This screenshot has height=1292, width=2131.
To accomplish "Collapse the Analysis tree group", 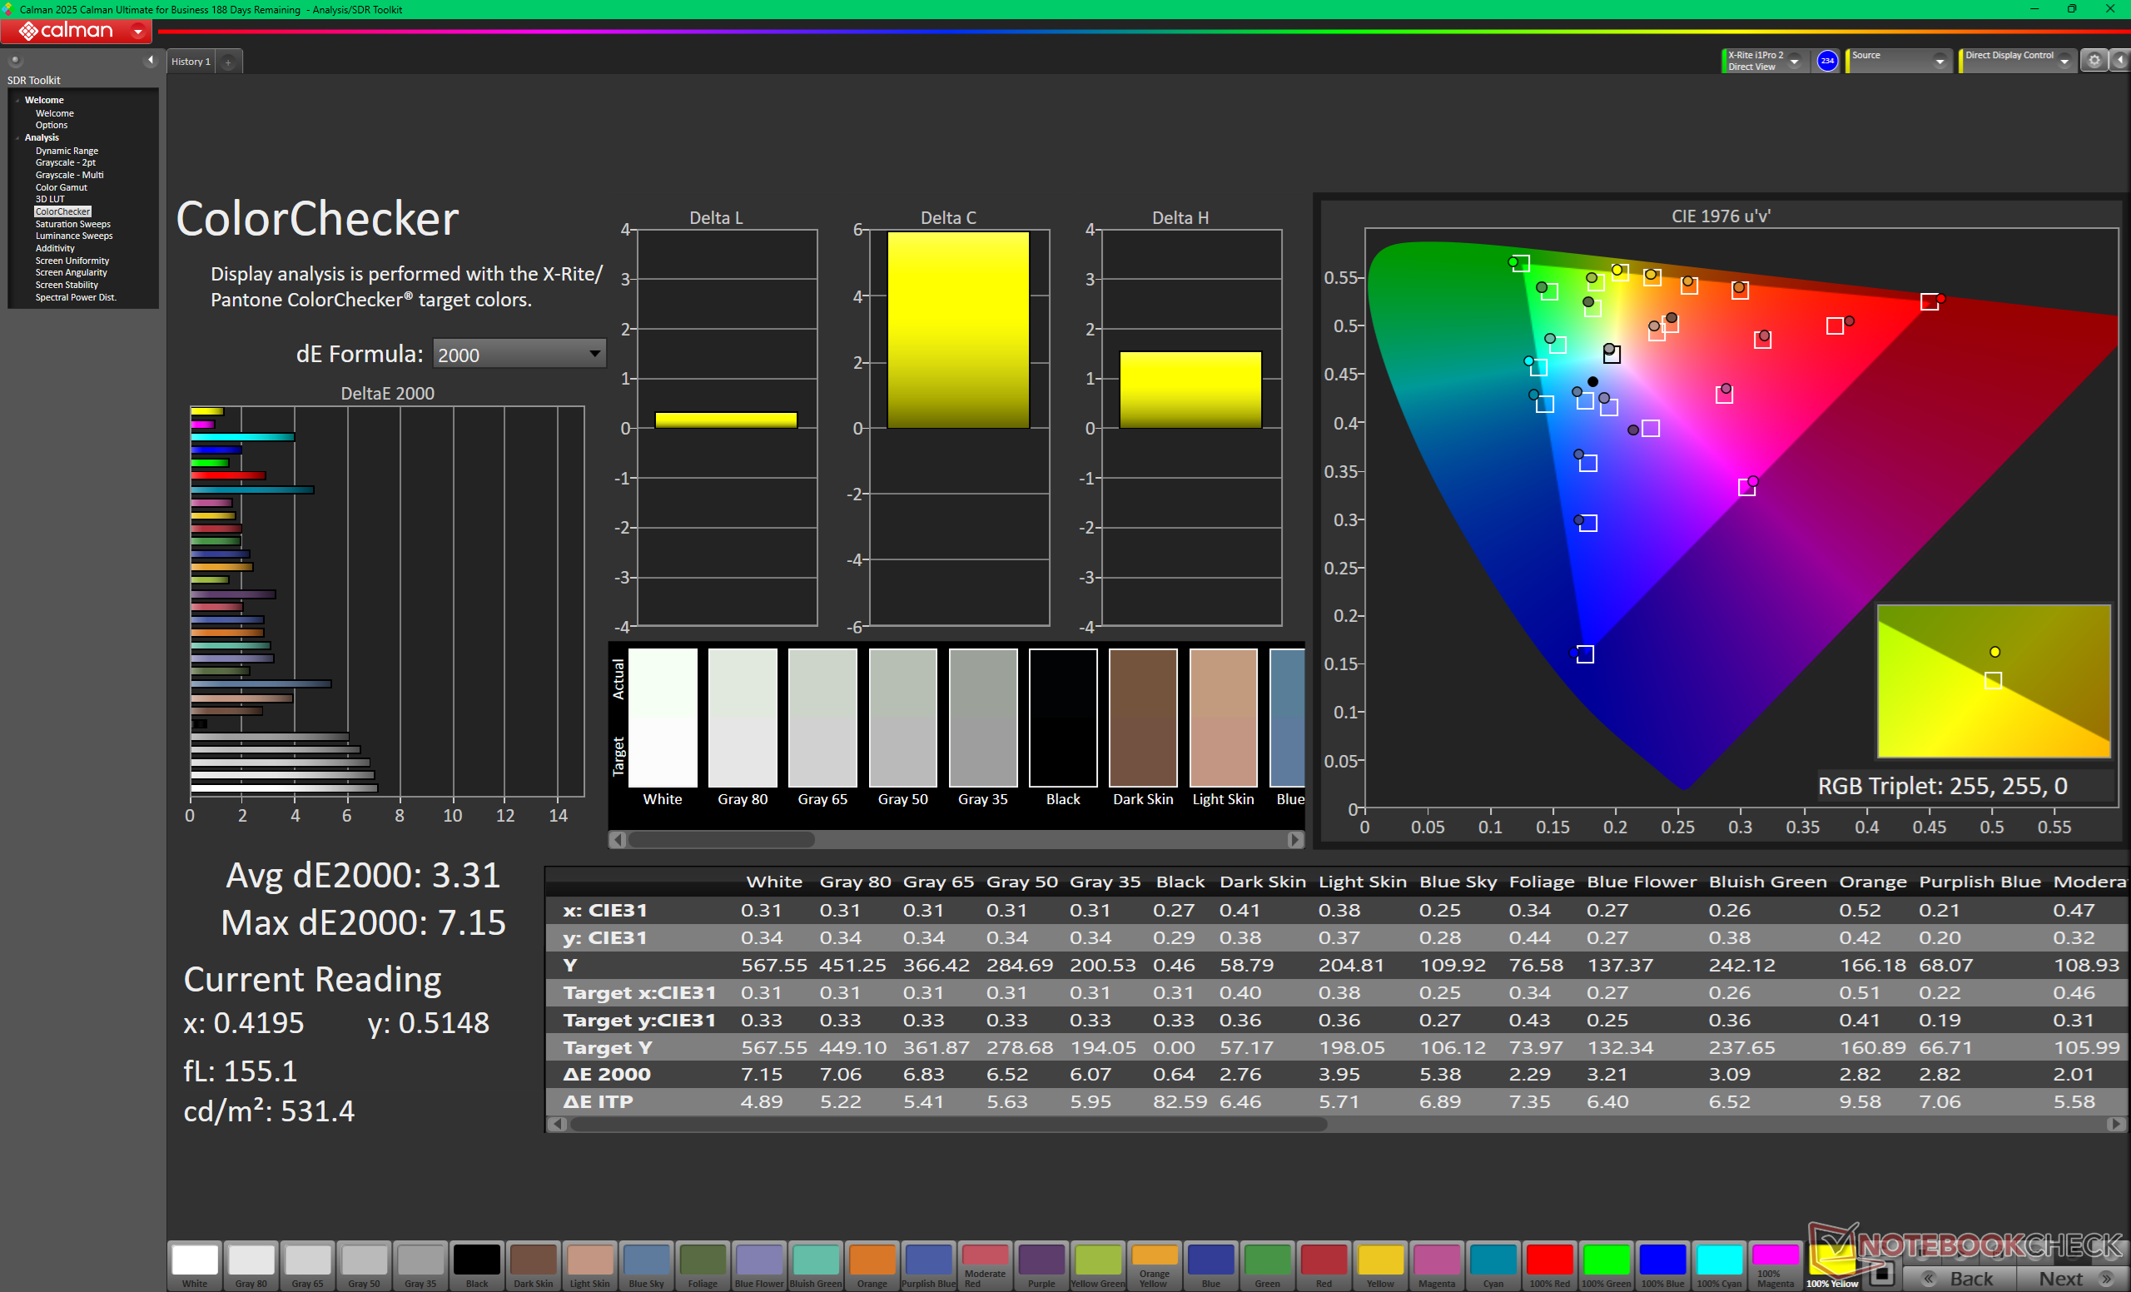I will [x=17, y=137].
